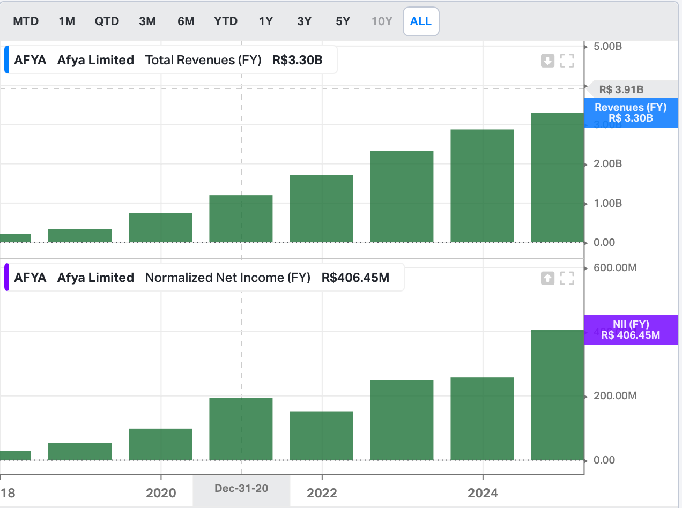Screen dimensions: 682x508
Task: Click the blue Revenues (FY) color marker
Action: click(6, 59)
